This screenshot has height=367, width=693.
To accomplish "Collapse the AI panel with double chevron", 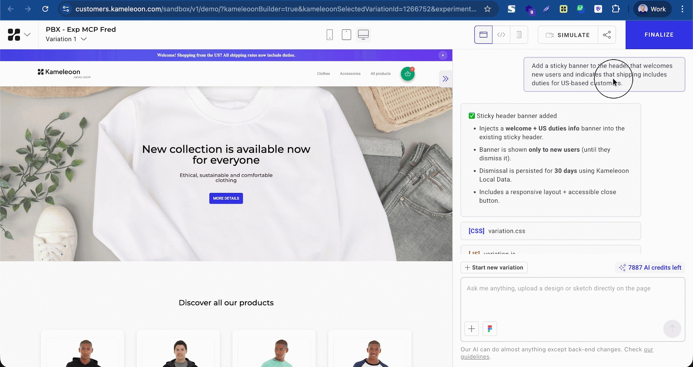I will pyautogui.click(x=445, y=79).
